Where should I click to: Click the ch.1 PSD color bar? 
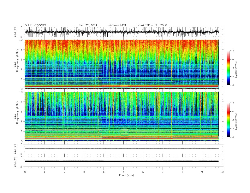(229, 68)
